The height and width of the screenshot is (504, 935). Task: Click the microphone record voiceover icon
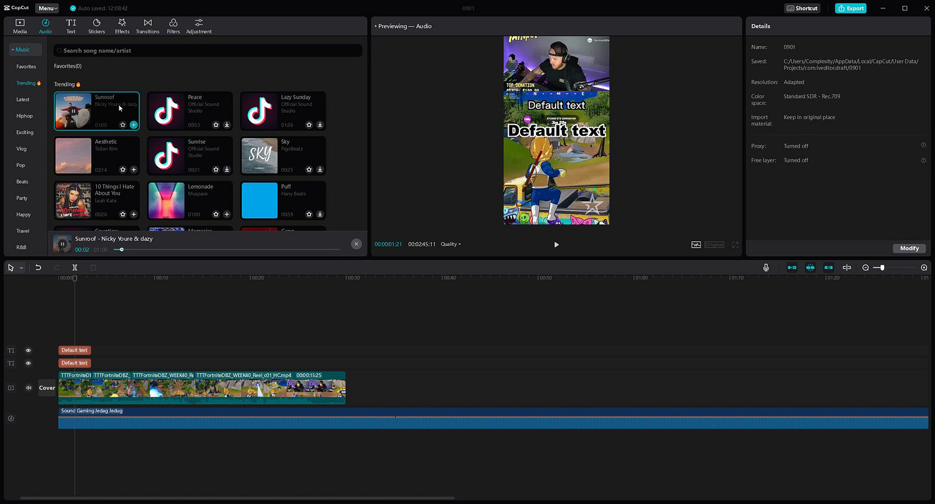pyautogui.click(x=766, y=268)
